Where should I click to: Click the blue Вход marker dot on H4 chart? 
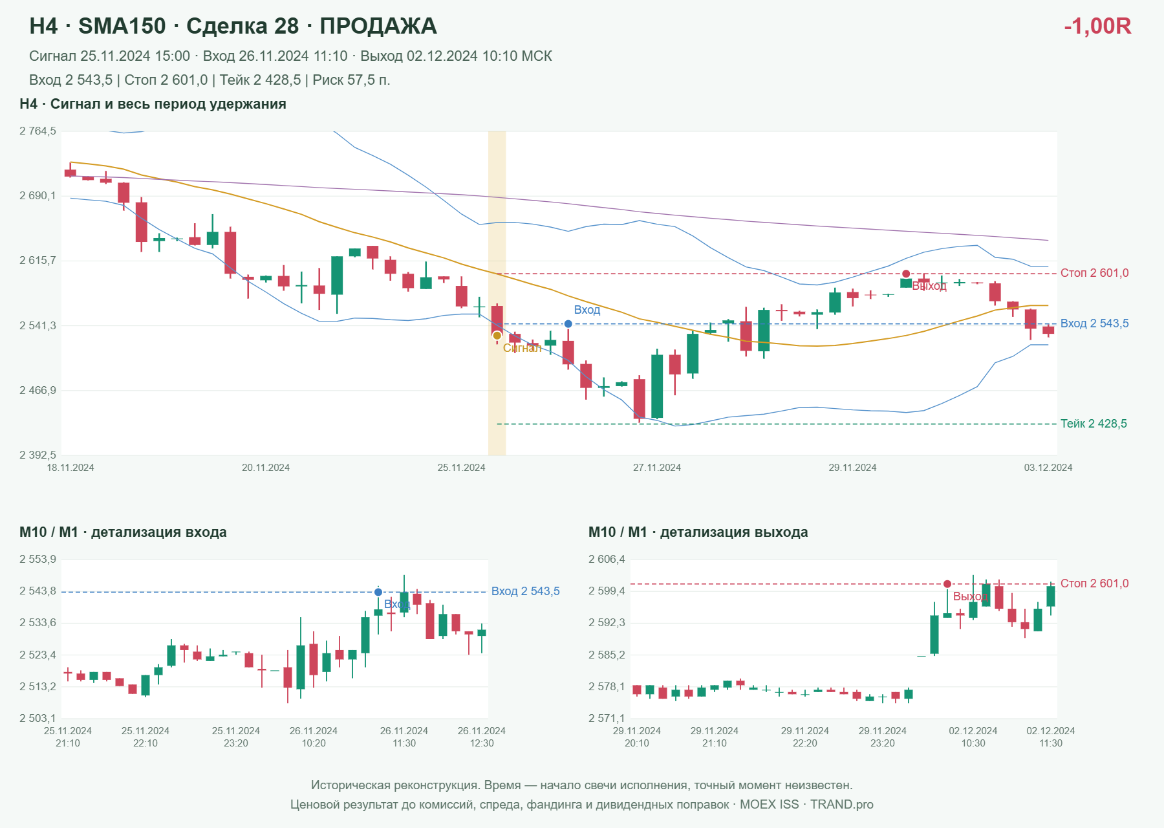(568, 324)
